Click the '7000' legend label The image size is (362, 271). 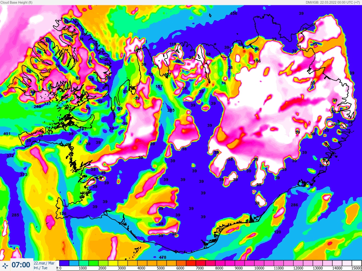click(200, 268)
